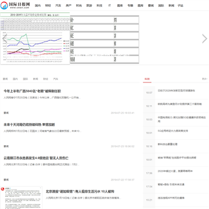The image size is (209, 209).
Task: Open headline about 广西5840名 老赖
Action: coord(33,91)
